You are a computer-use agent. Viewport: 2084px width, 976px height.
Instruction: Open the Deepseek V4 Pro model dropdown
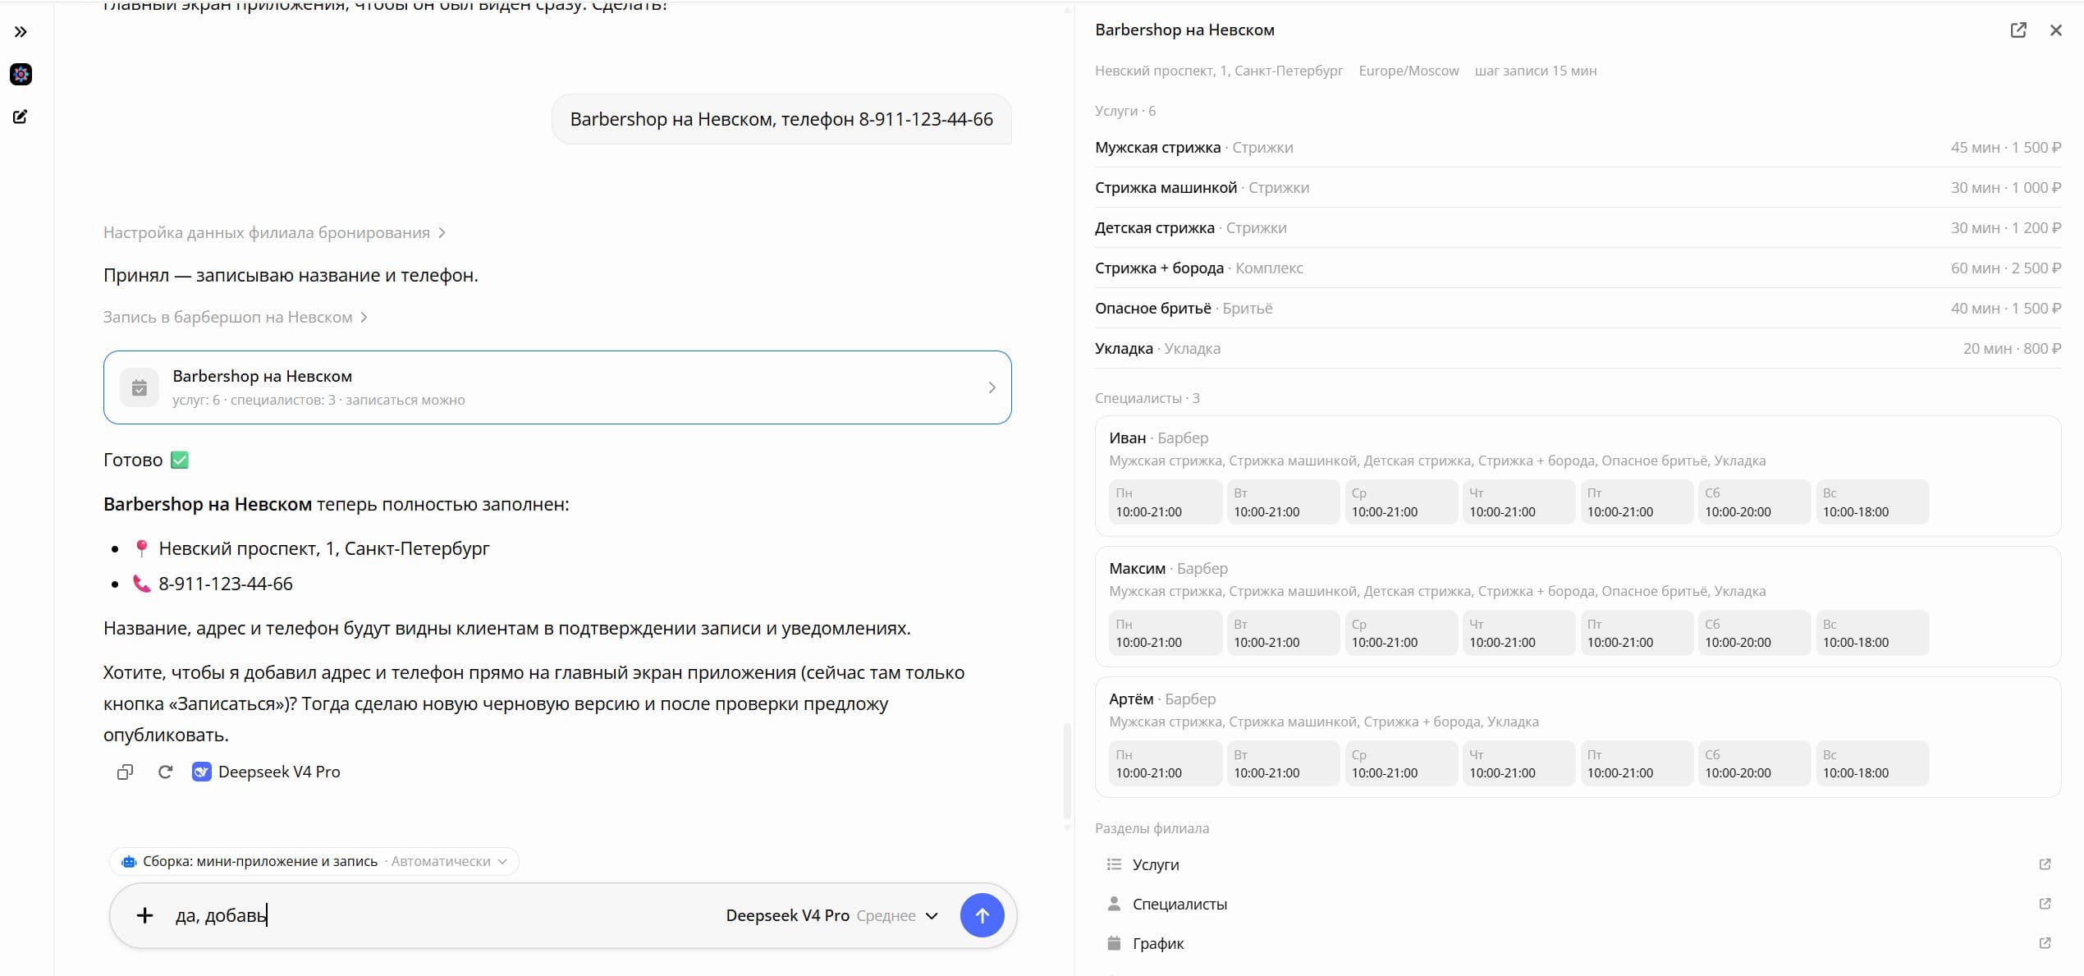831,916
